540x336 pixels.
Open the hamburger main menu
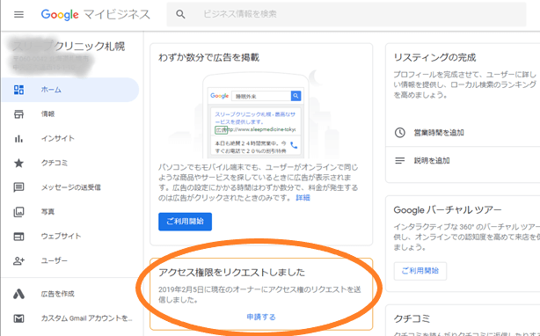pyautogui.click(x=19, y=14)
